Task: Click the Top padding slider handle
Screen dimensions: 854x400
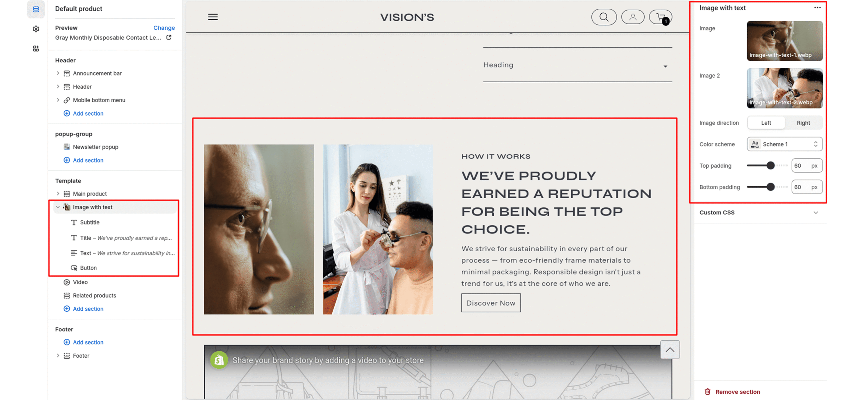Action: tap(770, 166)
